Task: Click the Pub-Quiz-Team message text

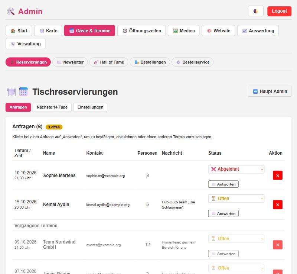Action: (x=179, y=205)
